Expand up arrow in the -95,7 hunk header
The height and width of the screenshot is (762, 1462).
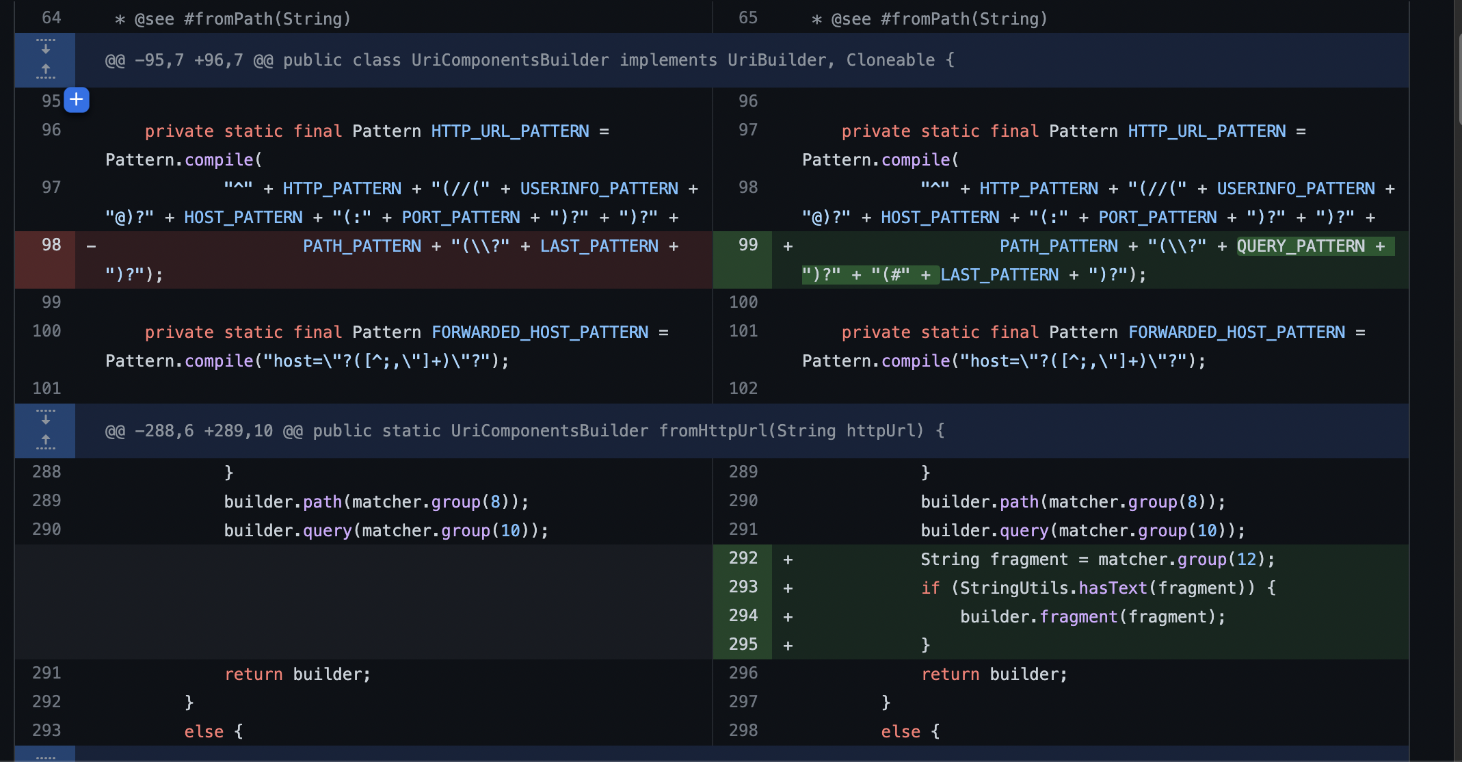pos(45,71)
